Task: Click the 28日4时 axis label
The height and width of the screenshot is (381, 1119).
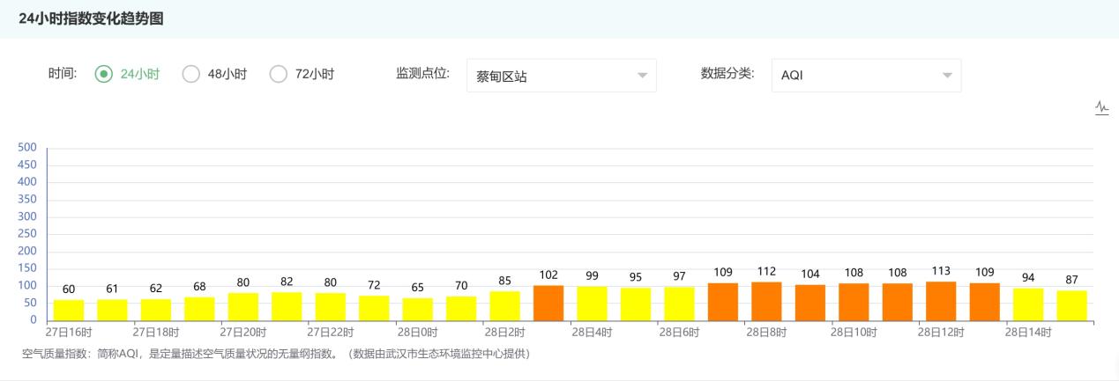Action: click(593, 333)
